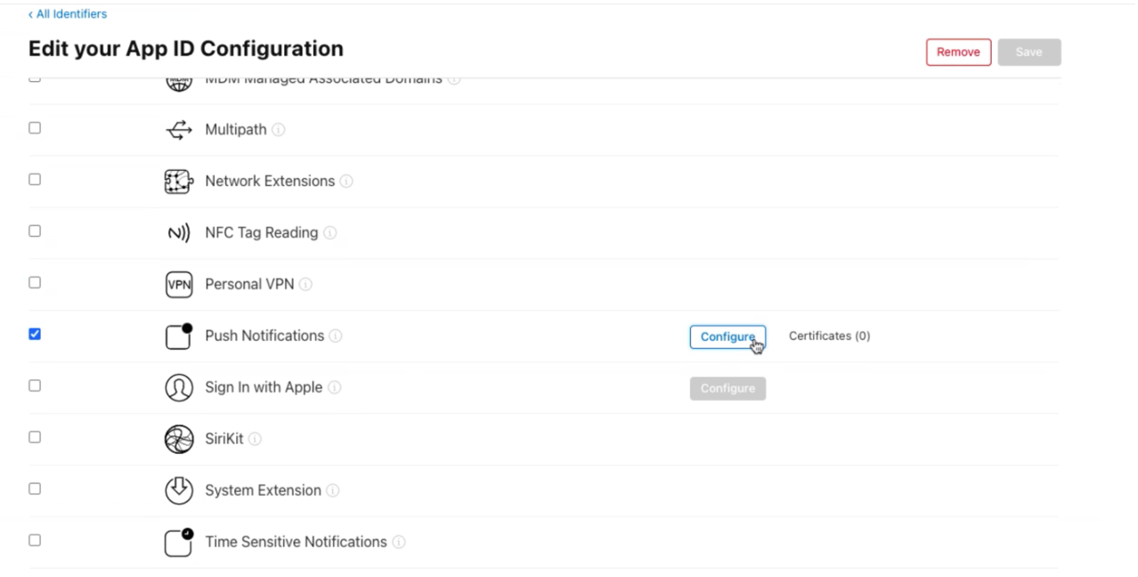The height and width of the screenshot is (577, 1138).
Task: Enable the System Extension checkbox
Action: [x=34, y=488]
